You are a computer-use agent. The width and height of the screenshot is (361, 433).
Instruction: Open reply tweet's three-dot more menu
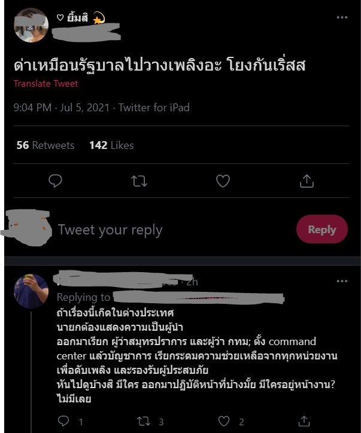coord(342,281)
